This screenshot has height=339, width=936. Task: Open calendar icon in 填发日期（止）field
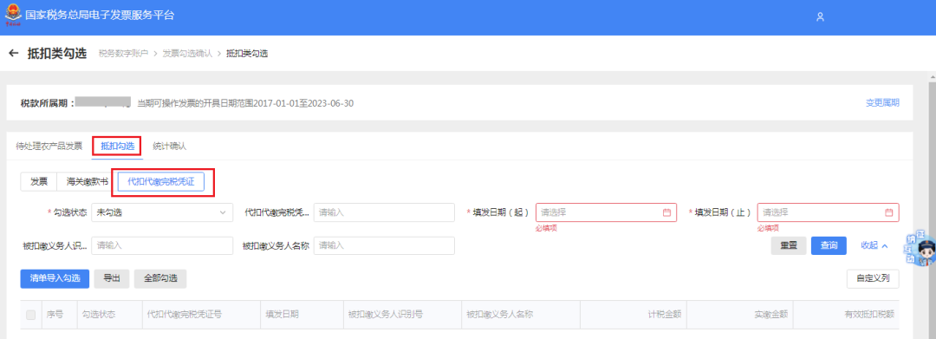888,212
